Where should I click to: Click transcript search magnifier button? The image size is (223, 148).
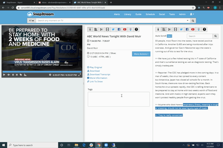[215, 36]
